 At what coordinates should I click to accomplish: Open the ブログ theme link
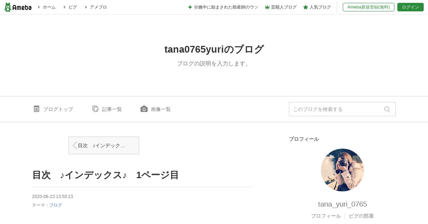[56, 205]
